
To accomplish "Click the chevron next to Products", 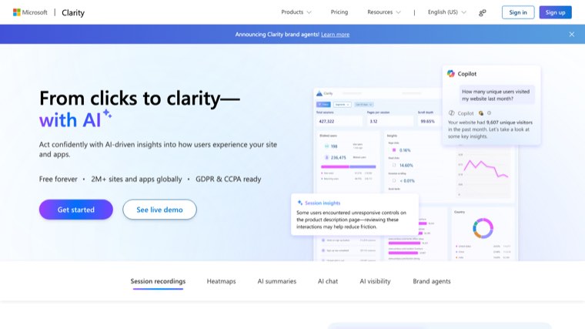I will (309, 12).
